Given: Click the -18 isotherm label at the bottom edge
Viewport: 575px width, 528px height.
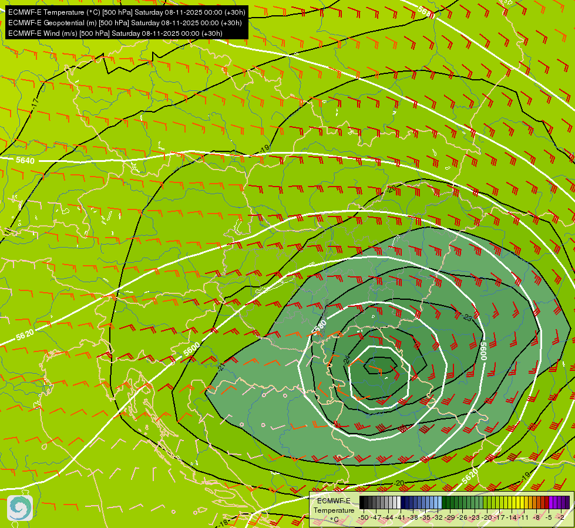Looking at the screenshot, I should pyautogui.click(x=222, y=524).
